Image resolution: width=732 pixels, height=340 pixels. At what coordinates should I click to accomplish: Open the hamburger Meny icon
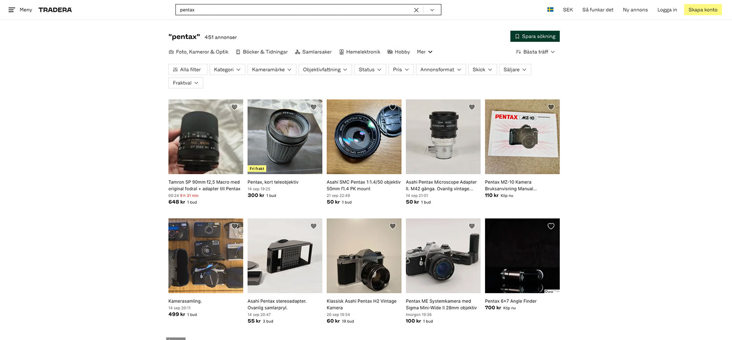[12, 10]
